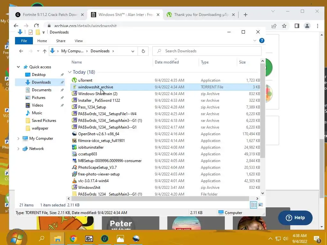Open the uTorrent application file icon

pos(74,80)
